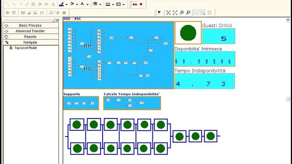This screenshot has width=292, height=164.
Task: Open the fill pattern dropdown arrow
Action: [x=124, y=5]
